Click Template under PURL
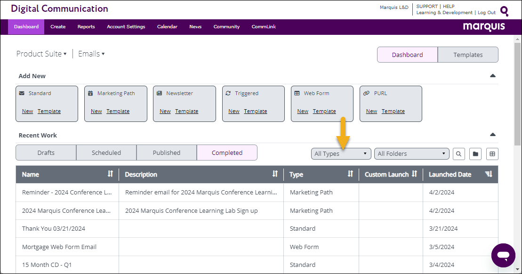Image resolution: width=522 pixels, height=274 pixels. 393,111
